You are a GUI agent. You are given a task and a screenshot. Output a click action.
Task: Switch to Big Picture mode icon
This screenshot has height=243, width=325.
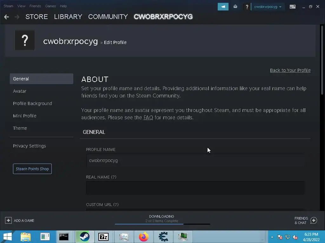pyautogui.click(x=292, y=7)
